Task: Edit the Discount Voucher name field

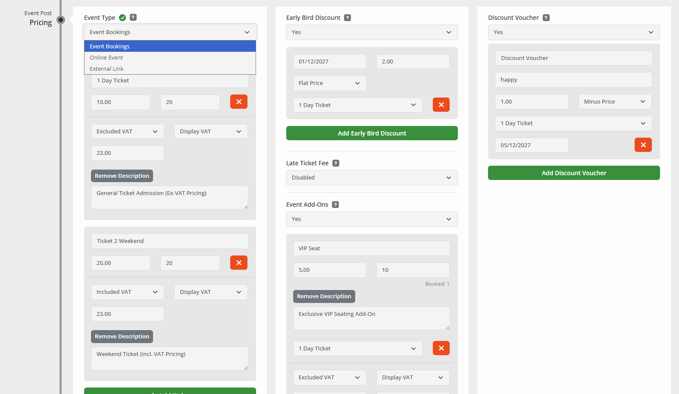Action: pyautogui.click(x=573, y=58)
